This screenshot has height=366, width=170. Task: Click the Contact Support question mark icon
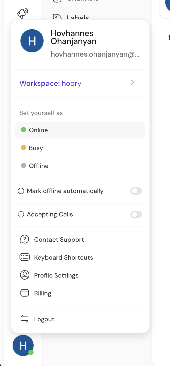coord(25,239)
